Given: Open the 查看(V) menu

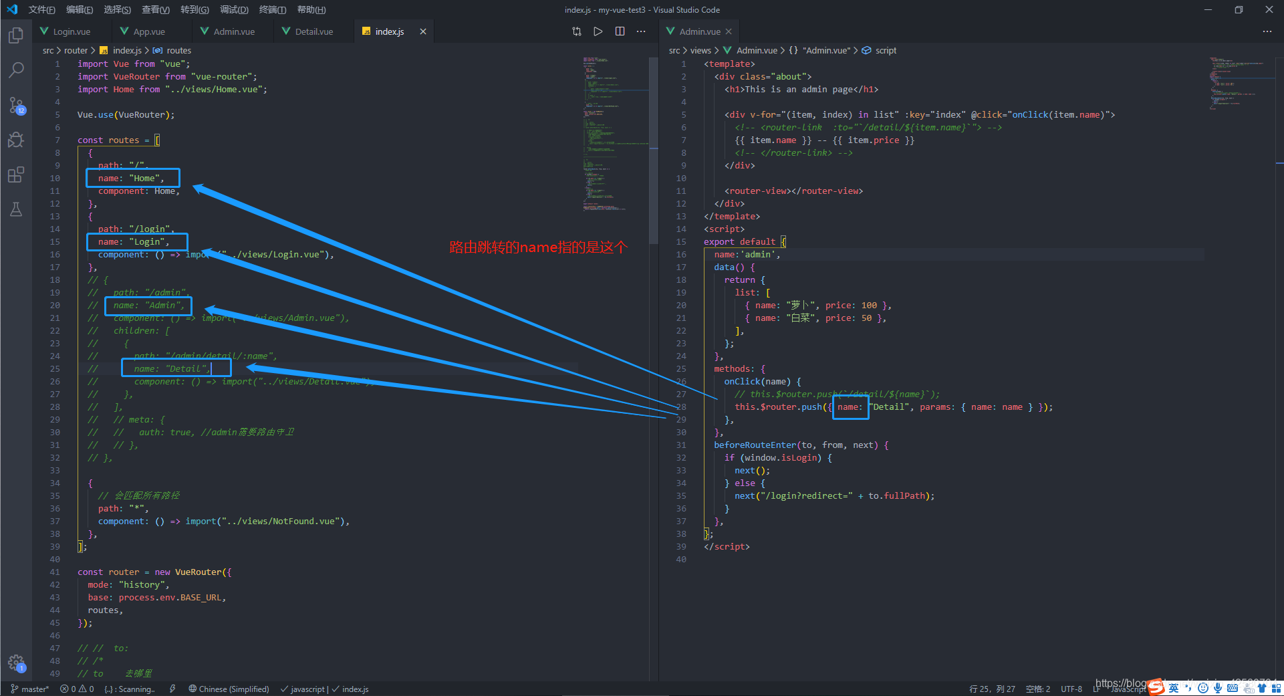Looking at the screenshot, I should (x=156, y=9).
